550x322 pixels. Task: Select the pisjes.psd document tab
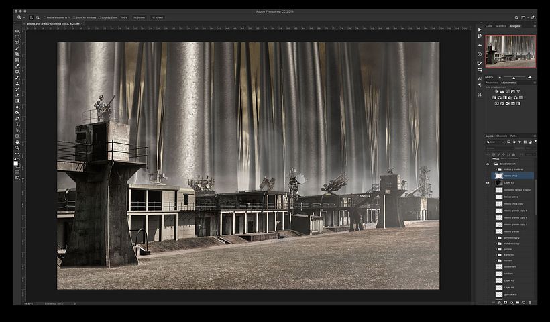point(55,23)
